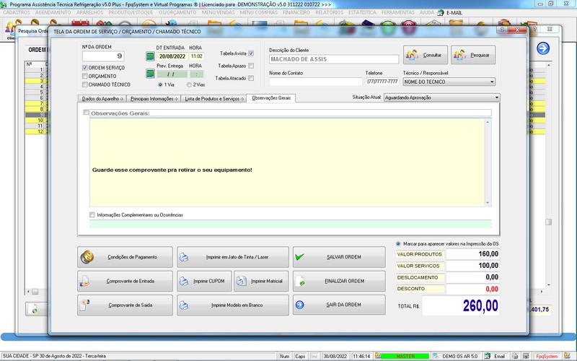Open the FINANCEIRO menu

(x=296, y=12)
